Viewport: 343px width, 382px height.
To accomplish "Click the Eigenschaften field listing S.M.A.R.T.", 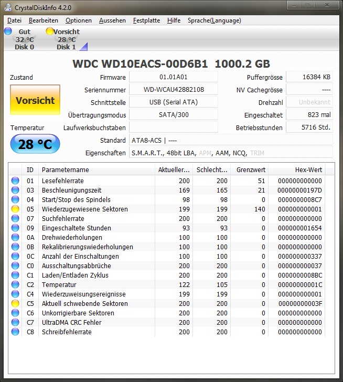I will click(x=231, y=153).
